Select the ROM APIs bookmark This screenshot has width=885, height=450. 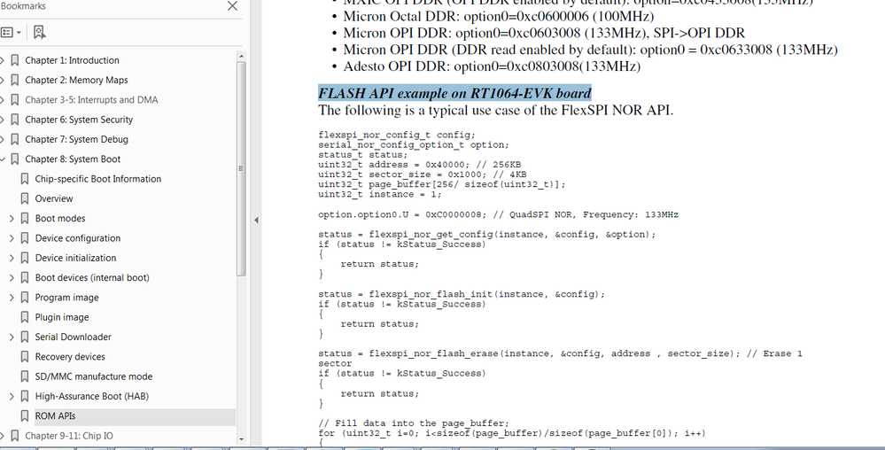55,416
